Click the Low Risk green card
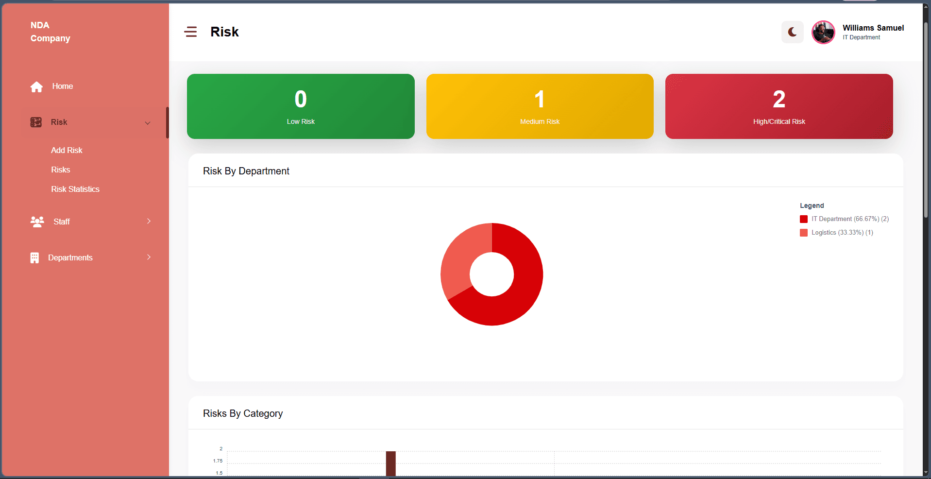Image resolution: width=931 pixels, height=479 pixels. pyautogui.click(x=301, y=106)
